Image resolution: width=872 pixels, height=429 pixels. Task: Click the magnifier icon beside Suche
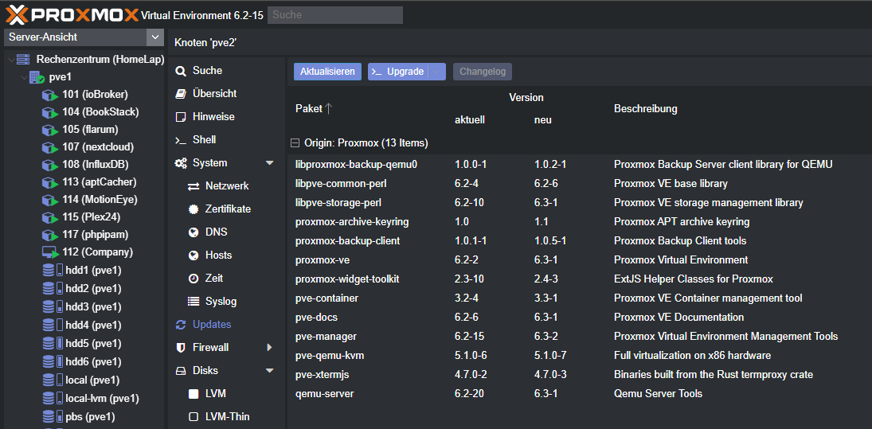180,71
